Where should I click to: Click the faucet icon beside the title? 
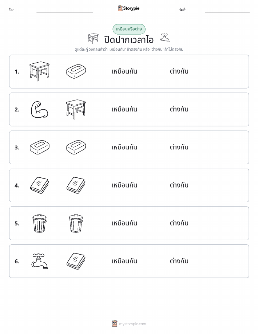coord(165,38)
